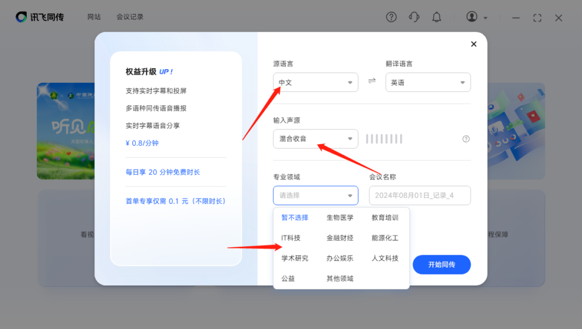Close the translation settings dialog
This screenshot has width=582, height=329.
point(473,44)
